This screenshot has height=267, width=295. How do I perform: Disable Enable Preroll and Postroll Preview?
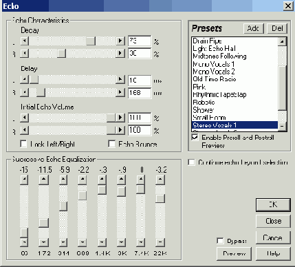click(195, 138)
